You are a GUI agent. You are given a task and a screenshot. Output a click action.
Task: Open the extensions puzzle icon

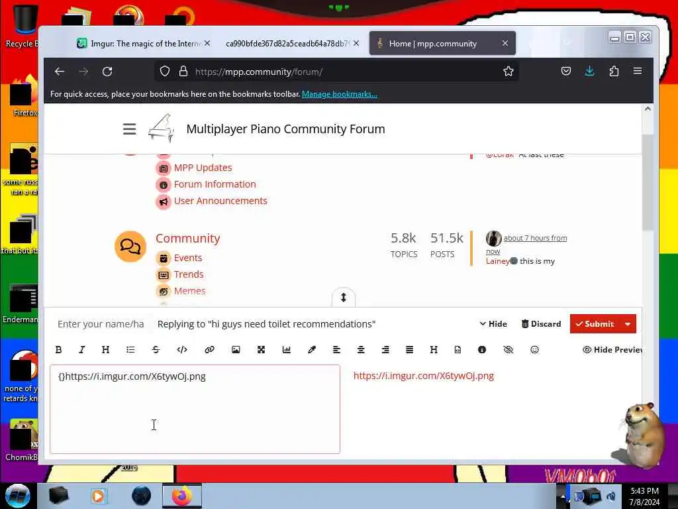[x=614, y=72]
